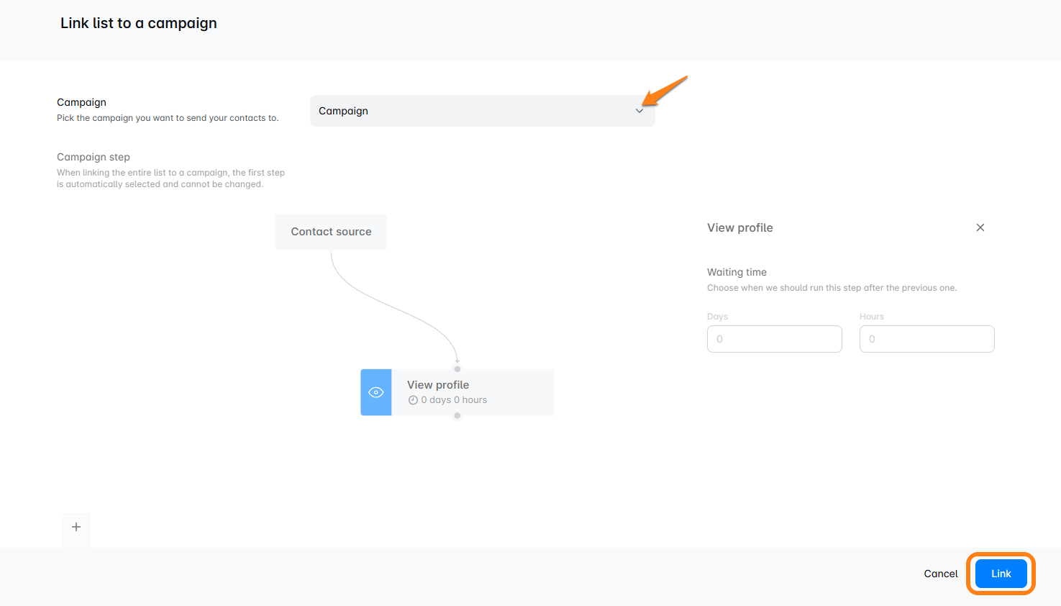Click the clock icon in View profile node
Viewport: 1061px width, 606px height.
click(x=413, y=400)
